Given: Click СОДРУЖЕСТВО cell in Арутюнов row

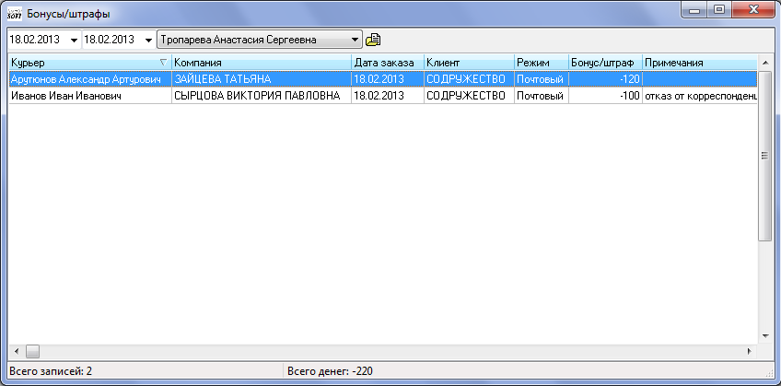Looking at the screenshot, I should click(469, 79).
